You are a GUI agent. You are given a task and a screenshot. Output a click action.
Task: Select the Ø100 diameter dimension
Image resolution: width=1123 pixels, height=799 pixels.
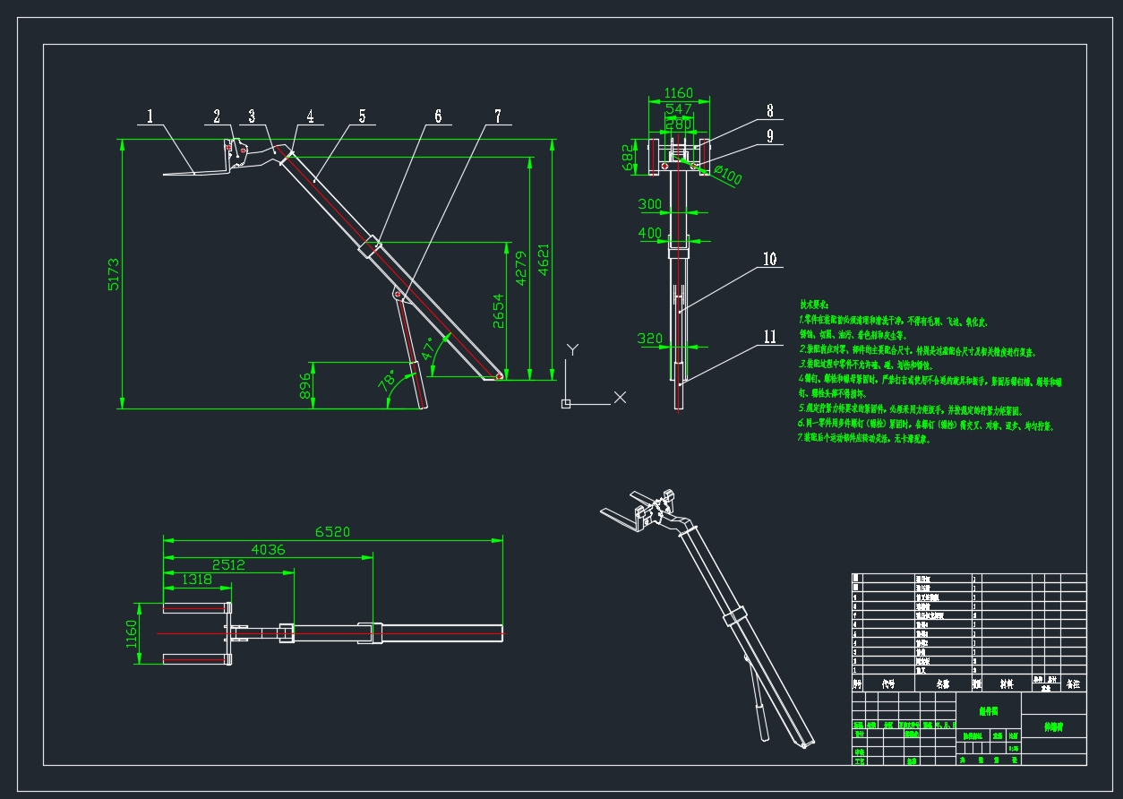coord(727,176)
